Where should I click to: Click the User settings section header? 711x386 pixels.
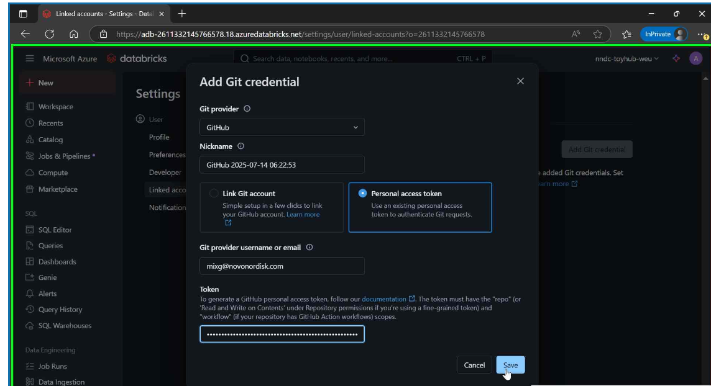(x=150, y=120)
